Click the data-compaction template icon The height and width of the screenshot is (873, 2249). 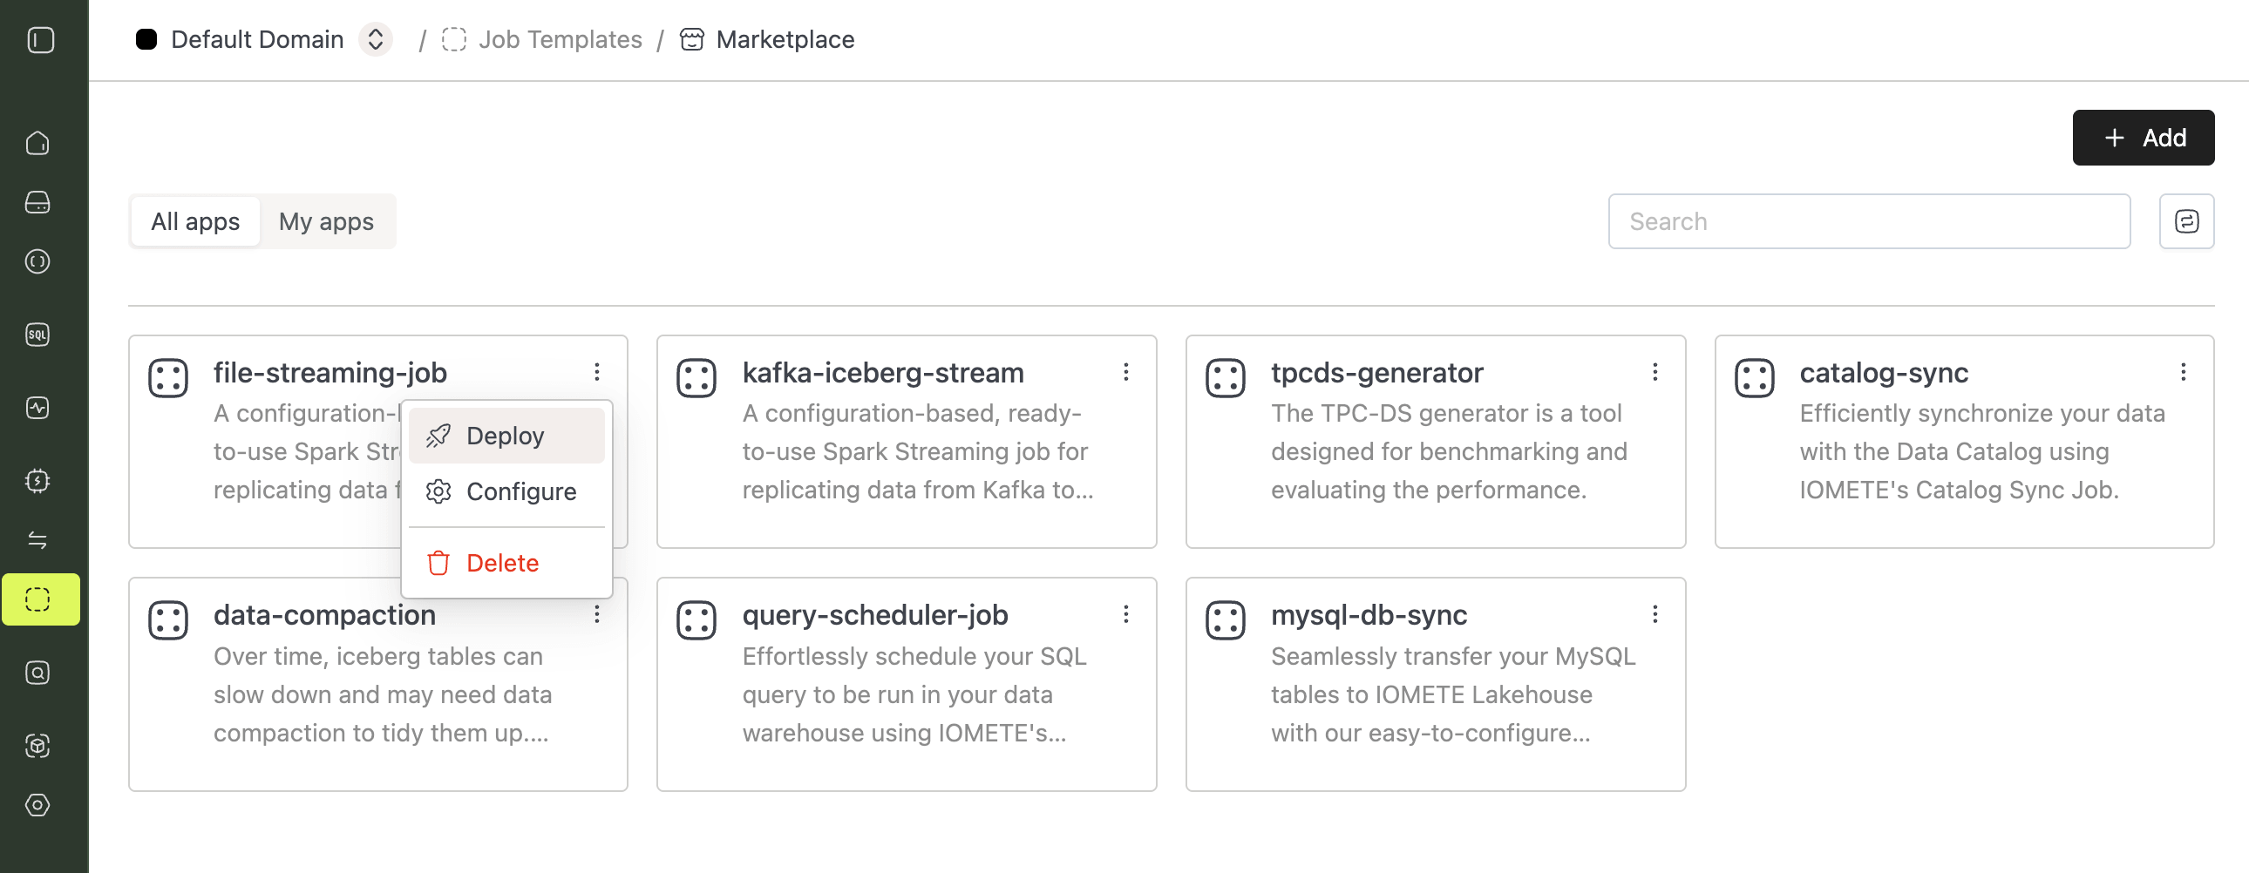168,620
